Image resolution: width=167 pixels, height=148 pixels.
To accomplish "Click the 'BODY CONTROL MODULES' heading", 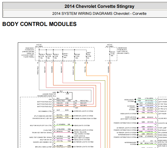I will coord(40,24).
